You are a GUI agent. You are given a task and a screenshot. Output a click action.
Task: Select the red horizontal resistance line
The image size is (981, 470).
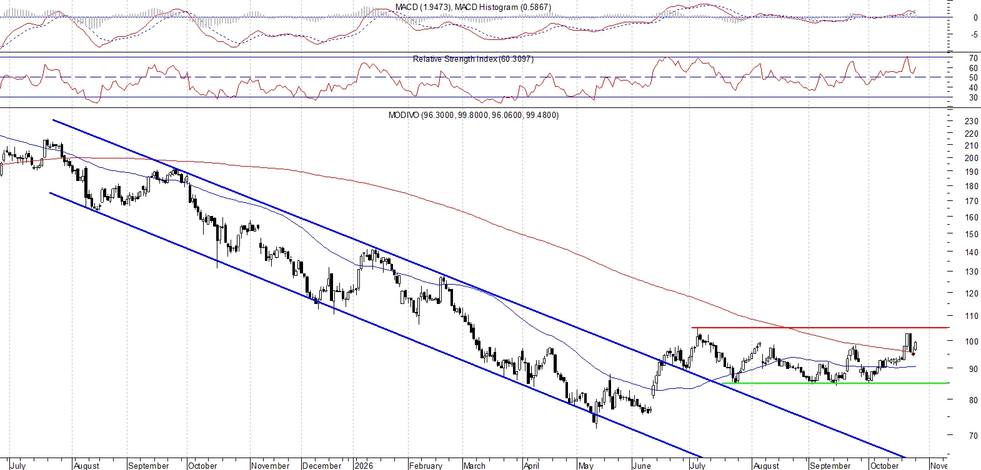(820, 327)
